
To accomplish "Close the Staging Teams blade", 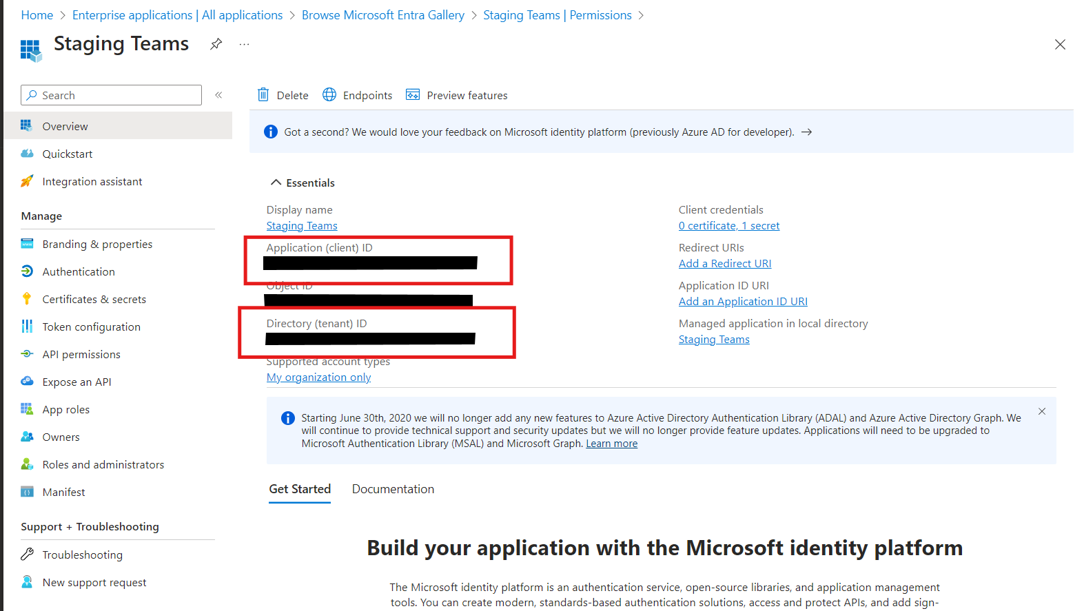I will coord(1060,44).
